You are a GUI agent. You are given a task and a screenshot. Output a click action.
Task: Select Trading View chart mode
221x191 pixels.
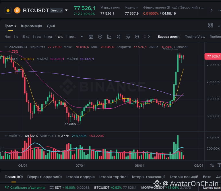coord(195,37)
